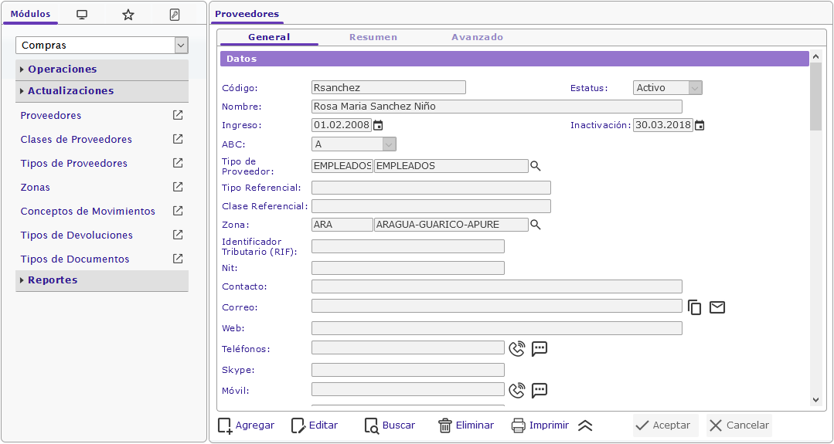This screenshot has height=444, width=834.
Task: Click the Zona lookup magnifier icon
Action: point(535,225)
